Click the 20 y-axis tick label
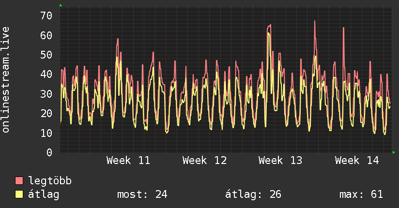399x208 pixels. (x=46, y=113)
